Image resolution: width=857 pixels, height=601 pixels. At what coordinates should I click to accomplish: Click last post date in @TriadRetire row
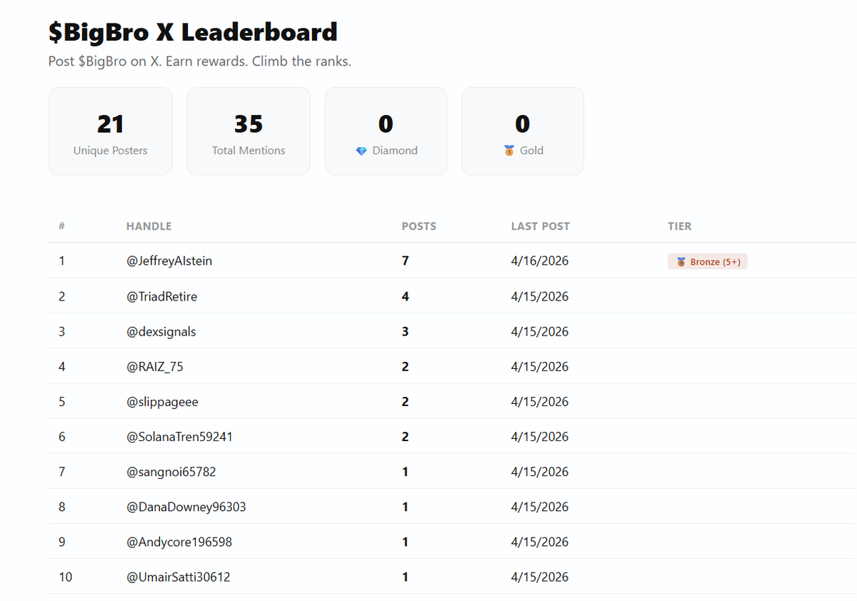click(x=540, y=296)
